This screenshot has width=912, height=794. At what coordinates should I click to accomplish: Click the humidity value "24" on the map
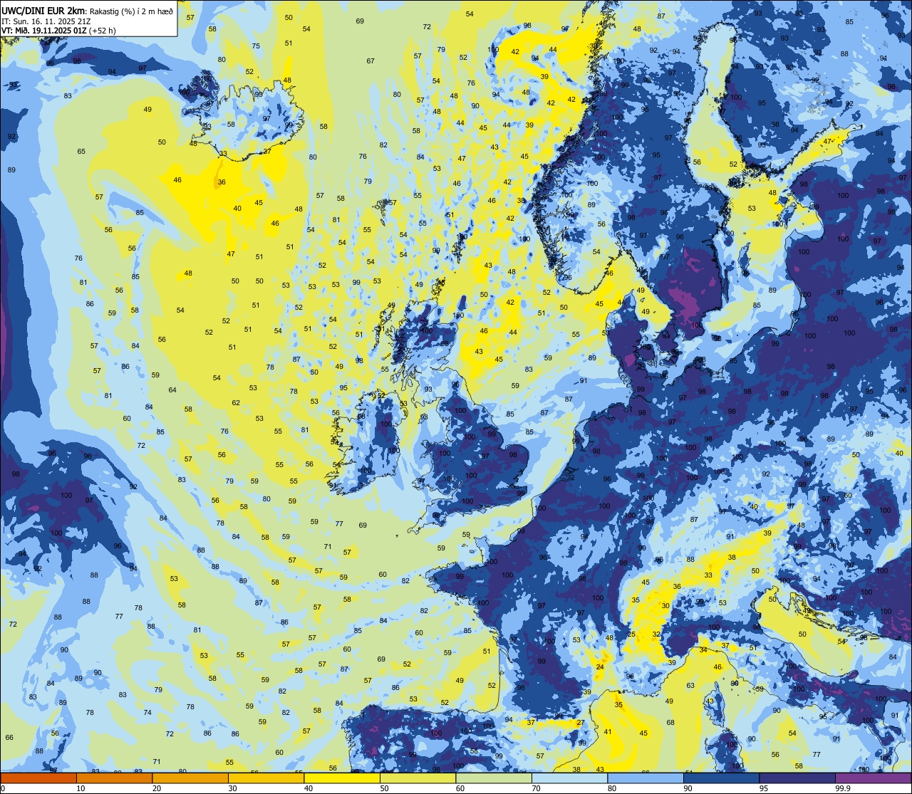coord(600,667)
